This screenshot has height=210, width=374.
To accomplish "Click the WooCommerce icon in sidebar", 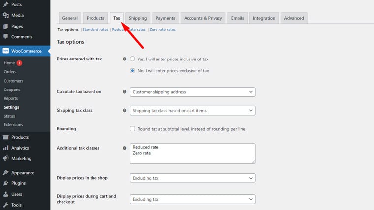I will coord(5,51).
